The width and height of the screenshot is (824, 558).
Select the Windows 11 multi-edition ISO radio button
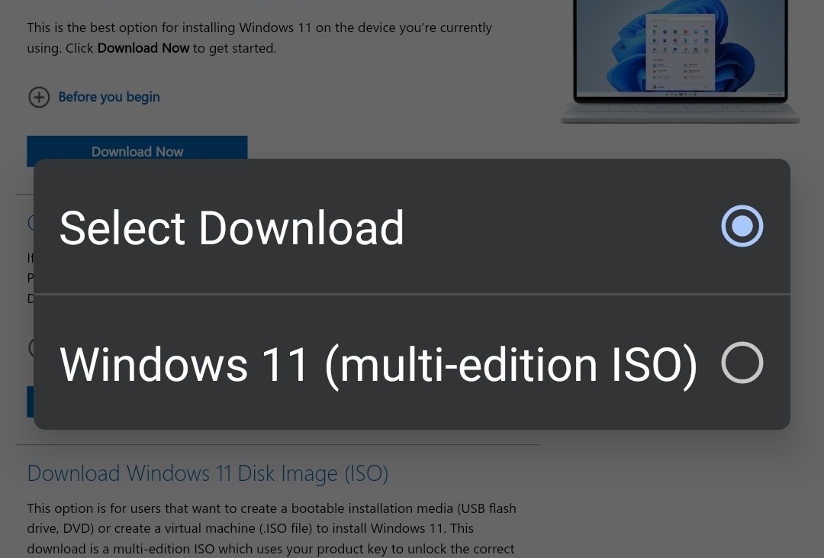point(742,363)
